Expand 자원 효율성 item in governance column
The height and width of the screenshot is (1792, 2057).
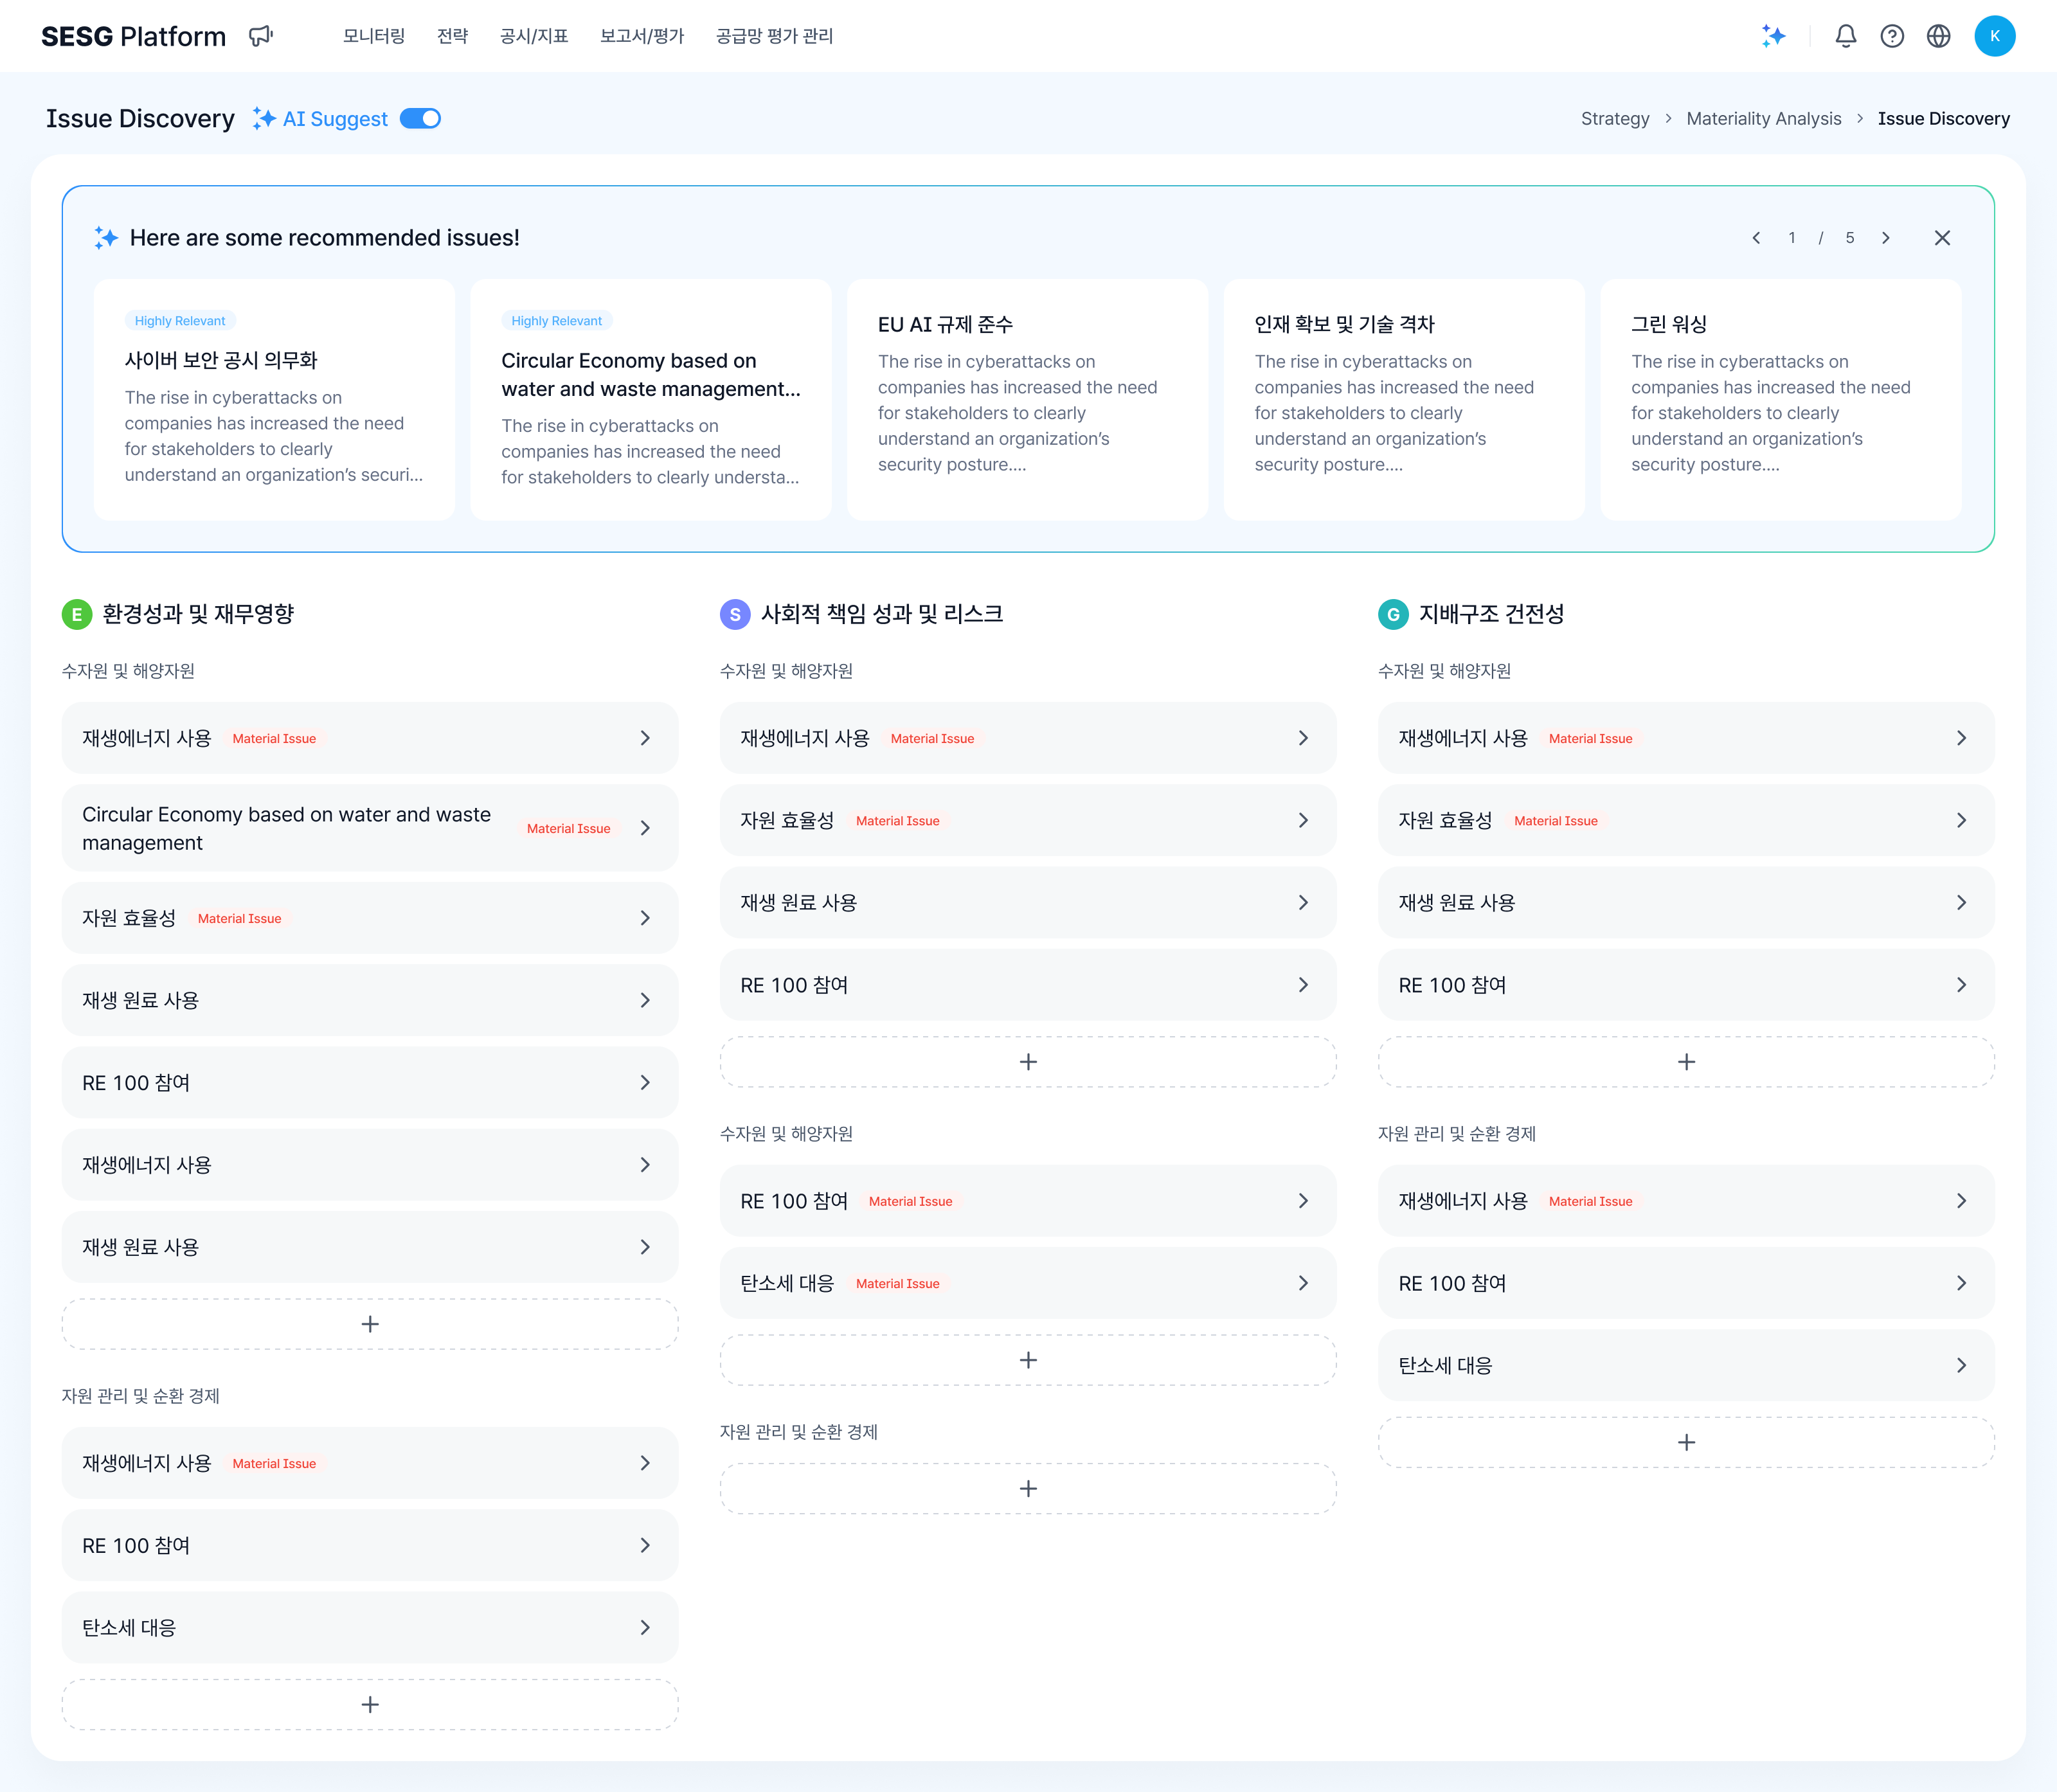click(1961, 820)
